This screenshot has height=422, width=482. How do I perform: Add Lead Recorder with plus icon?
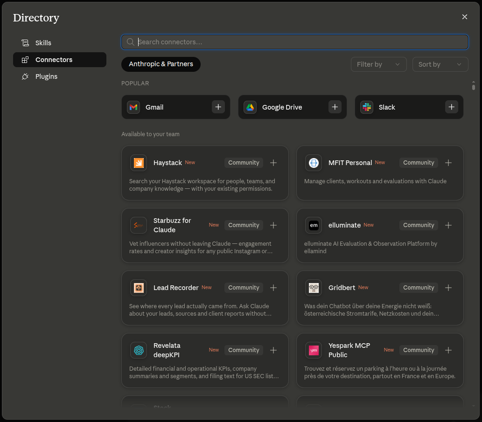273,288
